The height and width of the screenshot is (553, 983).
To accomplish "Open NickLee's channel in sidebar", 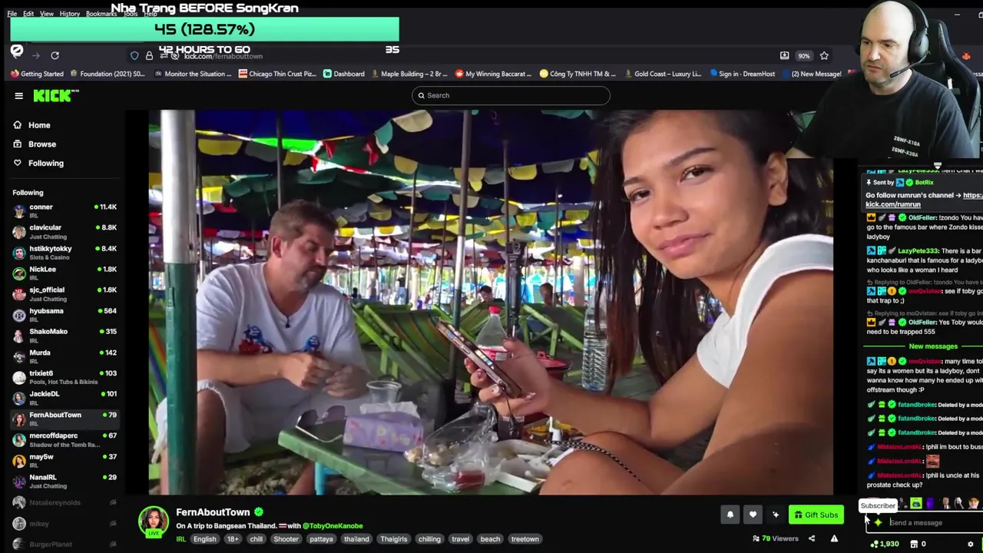I will point(65,273).
